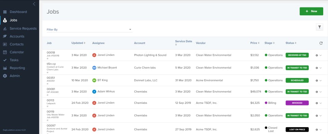
Task: Click the Billing stage for job 00113
Action: pyautogui.click(x=270, y=103)
